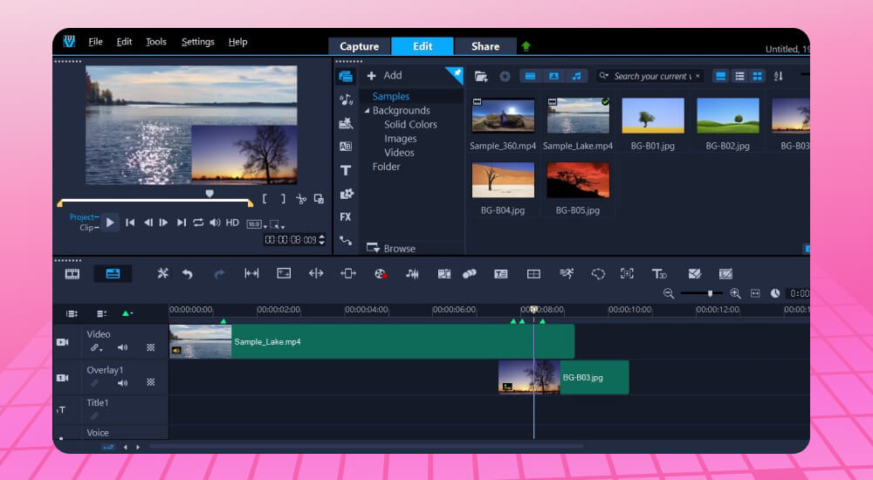Screen dimensions: 873x480
Task: Toggle HD preview mode
Action: (x=232, y=223)
